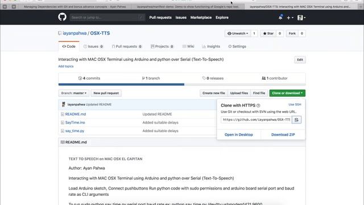Click the README.md file icon

63,114
